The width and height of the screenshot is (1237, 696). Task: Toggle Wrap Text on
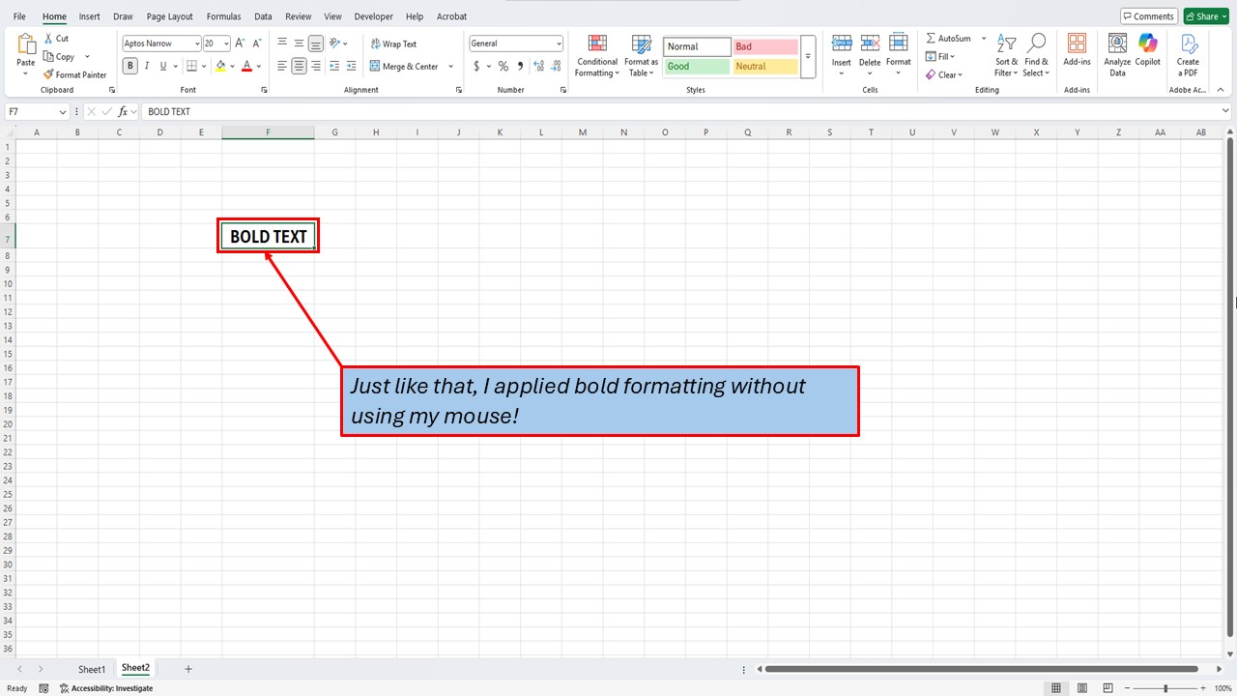pos(392,43)
